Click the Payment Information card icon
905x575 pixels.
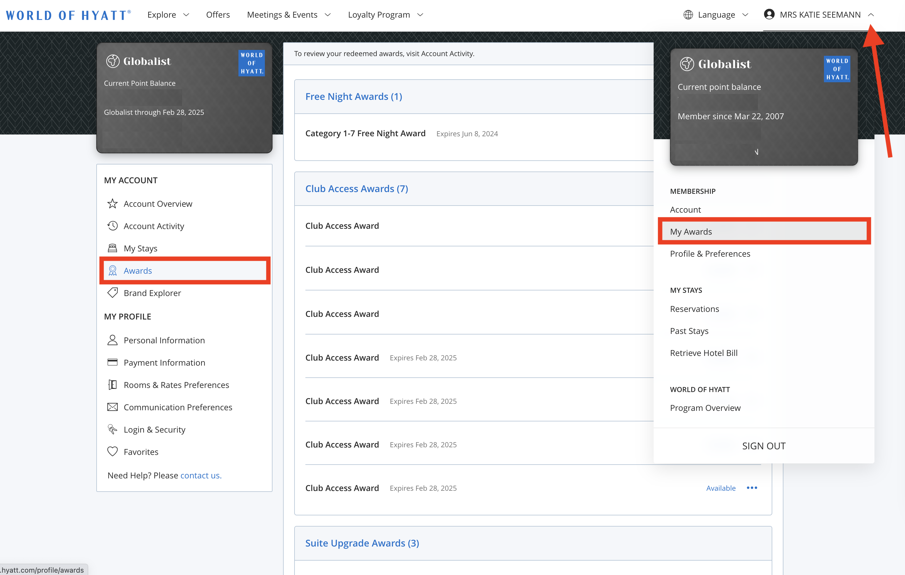point(112,362)
